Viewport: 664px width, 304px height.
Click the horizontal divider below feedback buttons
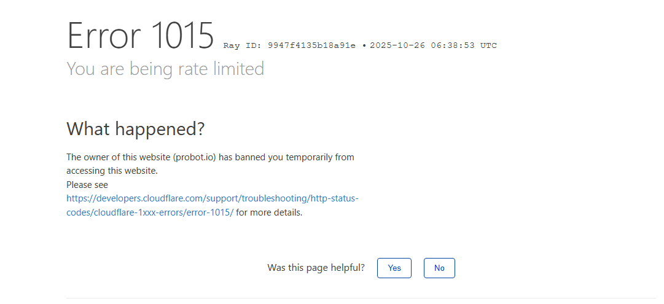361,298
